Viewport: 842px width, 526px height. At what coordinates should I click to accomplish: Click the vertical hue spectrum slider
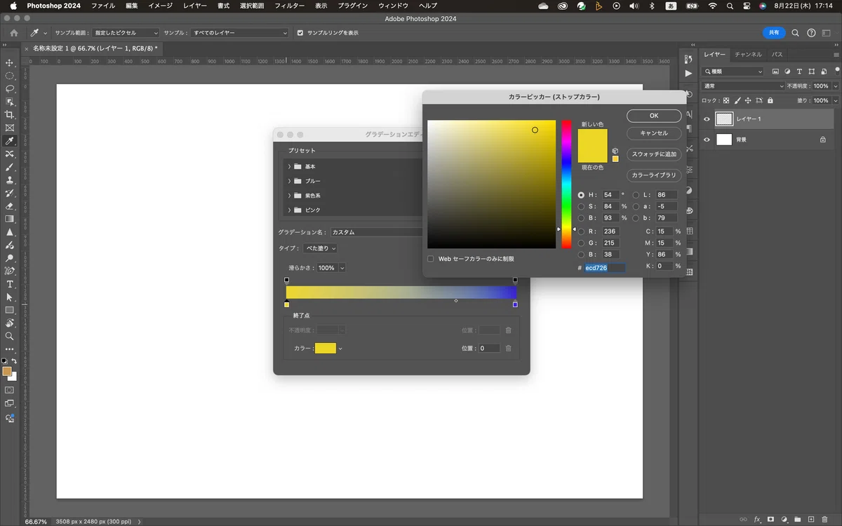(566, 184)
